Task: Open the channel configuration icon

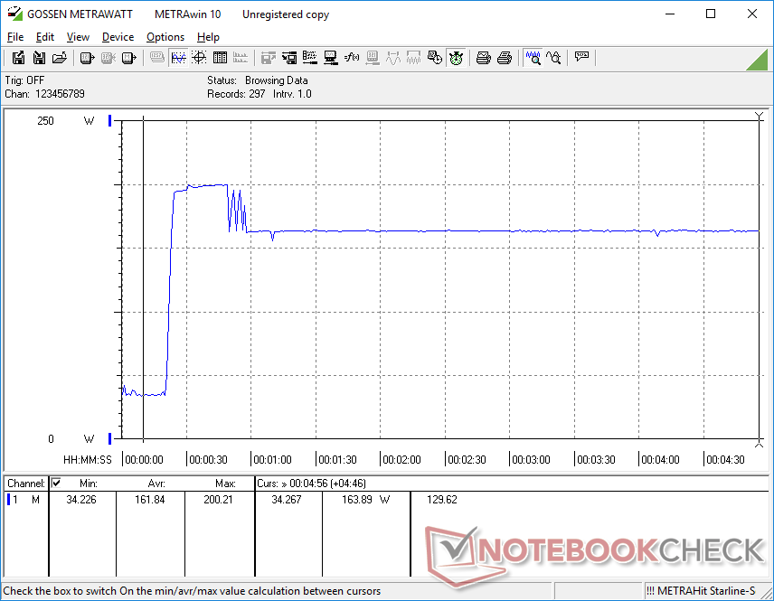Action: click(310, 58)
